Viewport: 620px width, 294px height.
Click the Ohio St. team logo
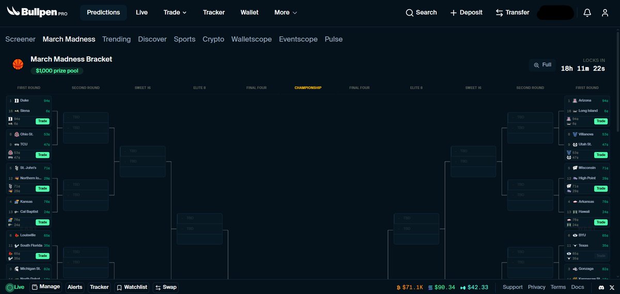click(x=17, y=134)
